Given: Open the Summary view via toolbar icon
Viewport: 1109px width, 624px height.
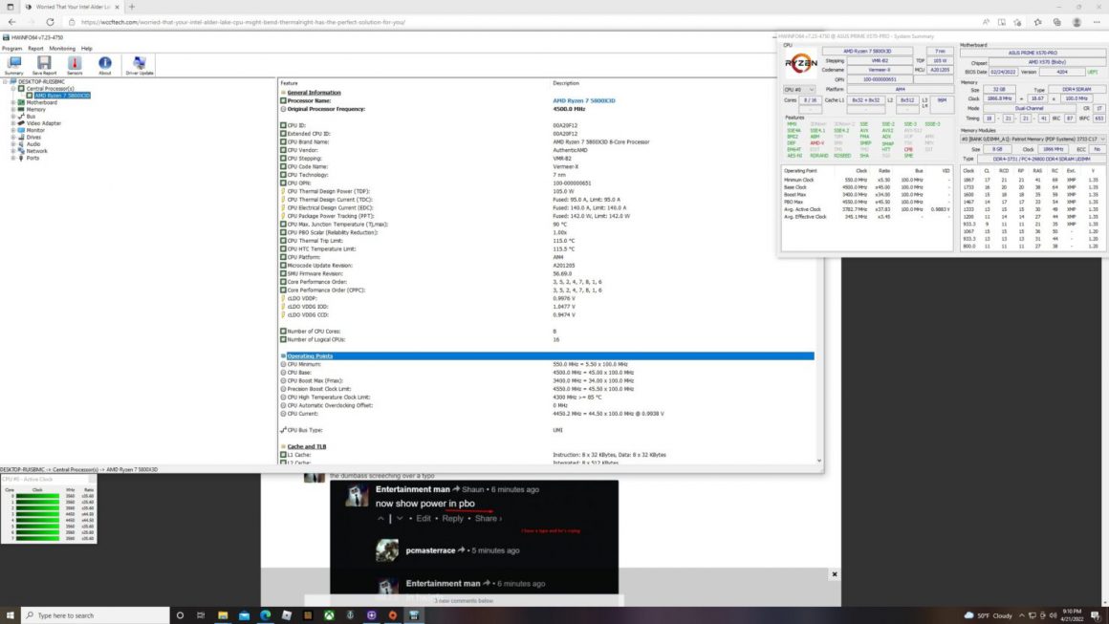Looking at the screenshot, I should click(x=13, y=61).
